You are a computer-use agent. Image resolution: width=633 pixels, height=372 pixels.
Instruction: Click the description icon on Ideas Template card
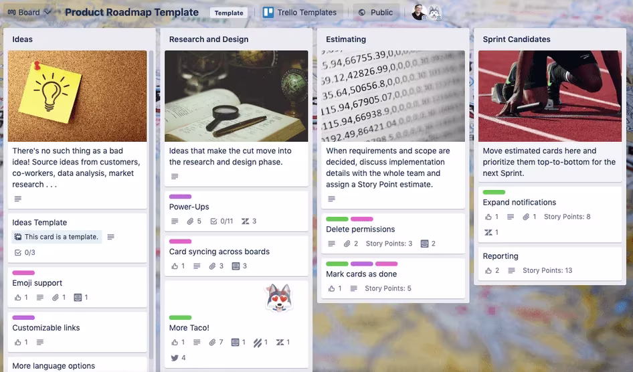110,237
